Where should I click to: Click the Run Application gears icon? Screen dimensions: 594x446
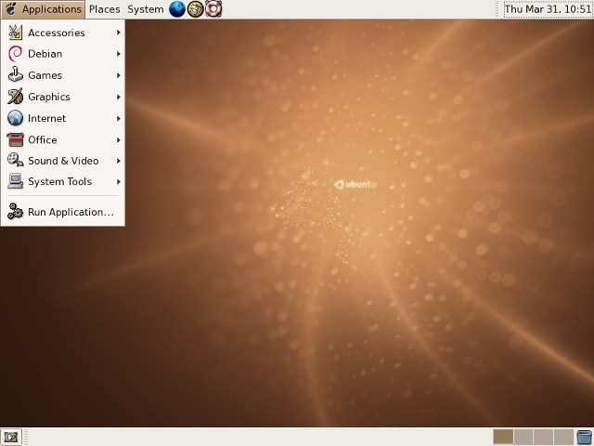[x=15, y=211]
